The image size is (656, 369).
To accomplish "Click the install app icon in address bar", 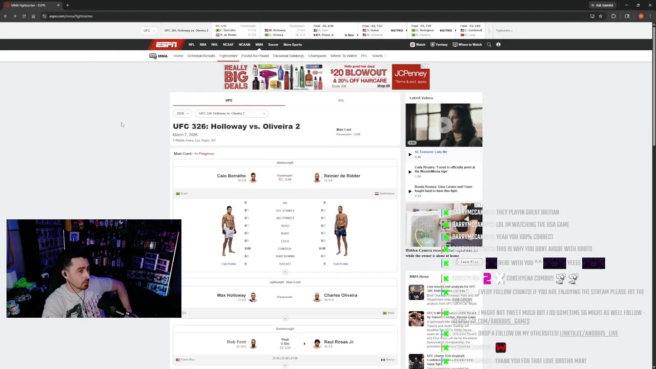I will pyautogui.click(x=592, y=16).
